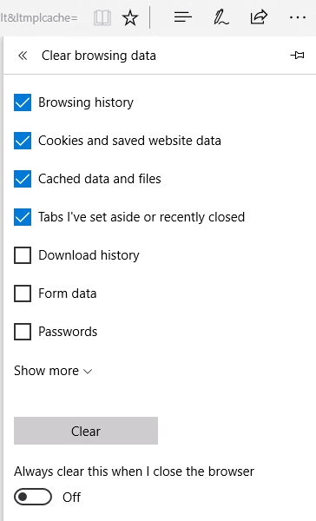Add page to favorites with star icon

(x=130, y=17)
